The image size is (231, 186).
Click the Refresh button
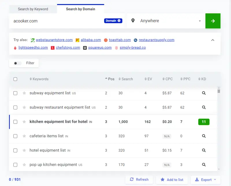[139, 180]
